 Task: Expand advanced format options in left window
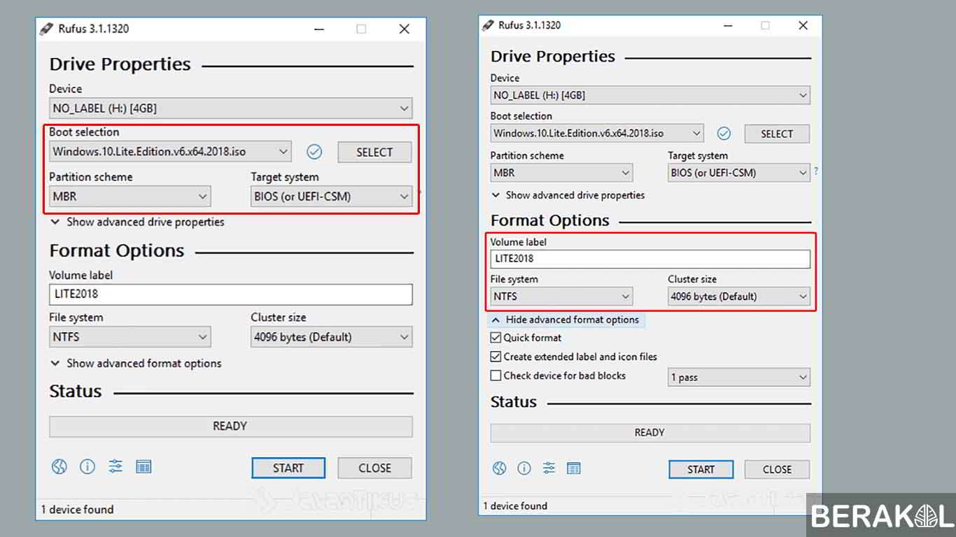tap(136, 364)
